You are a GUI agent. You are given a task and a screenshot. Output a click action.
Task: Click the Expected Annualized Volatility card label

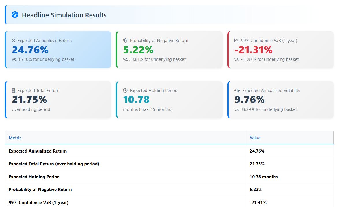pos(271,91)
